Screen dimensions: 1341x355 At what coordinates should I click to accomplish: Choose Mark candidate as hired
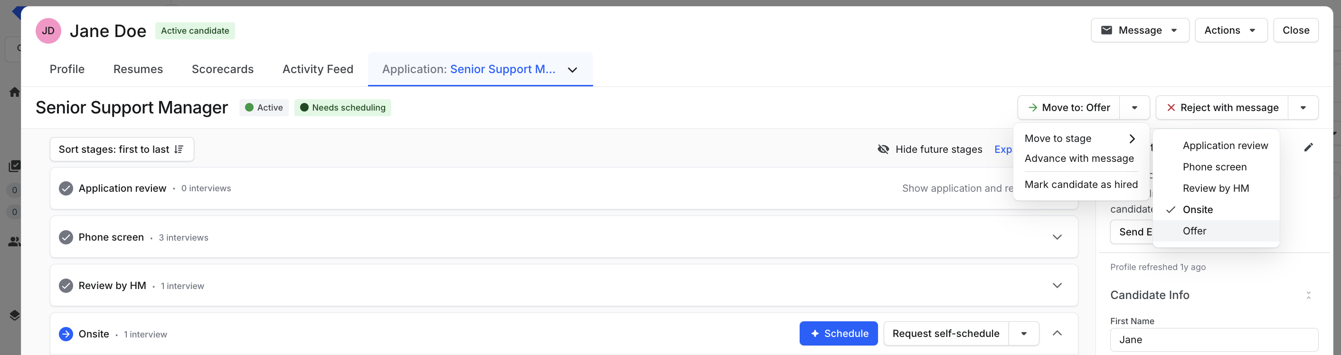[1081, 185]
